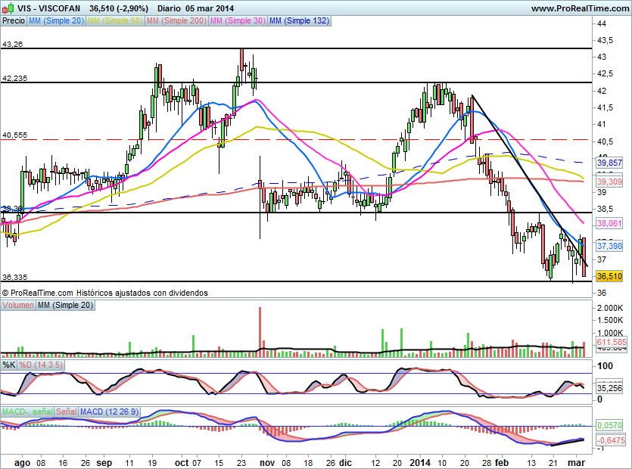Click the yellow MM (Simple 50) label
This screenshot has width=632, height=469.
(115, 21)
